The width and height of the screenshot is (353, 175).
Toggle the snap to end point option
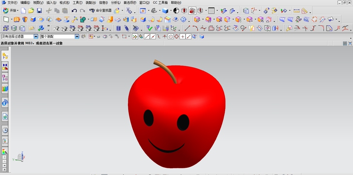[147, 36]
